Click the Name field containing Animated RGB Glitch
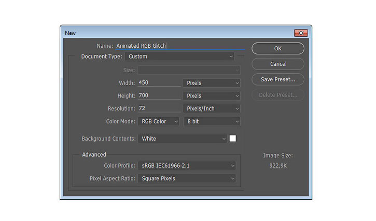The image size is (376, 221). (x=180, y=46)
